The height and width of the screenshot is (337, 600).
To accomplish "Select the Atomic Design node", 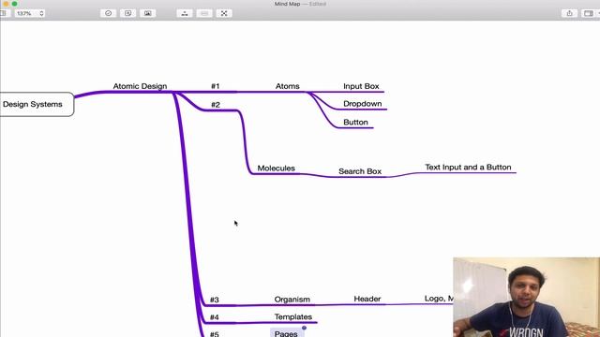I will pyautogui.click(x=140, y=86).
